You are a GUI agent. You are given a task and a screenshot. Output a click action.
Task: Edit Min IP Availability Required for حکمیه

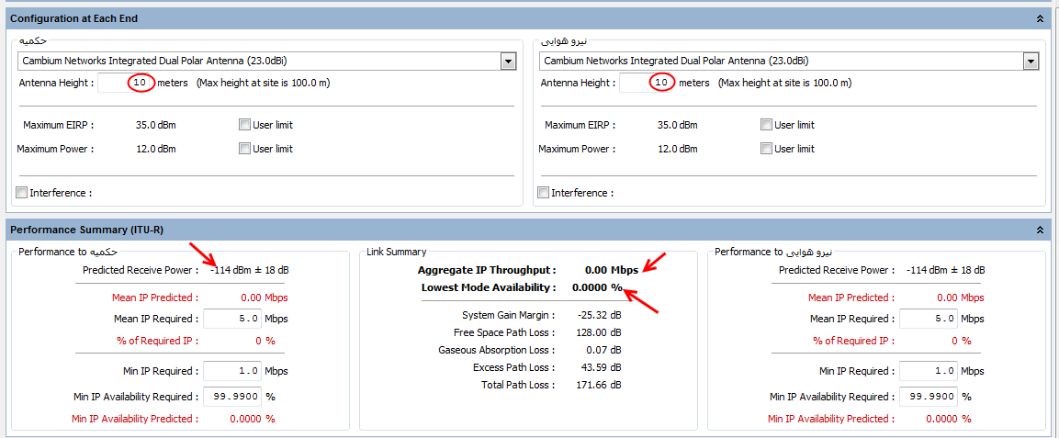[232, 397]
